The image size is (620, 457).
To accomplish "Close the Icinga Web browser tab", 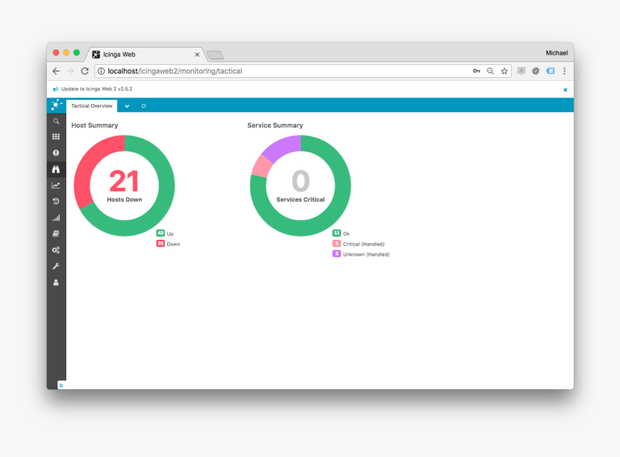I will click(x=197, y=55).
